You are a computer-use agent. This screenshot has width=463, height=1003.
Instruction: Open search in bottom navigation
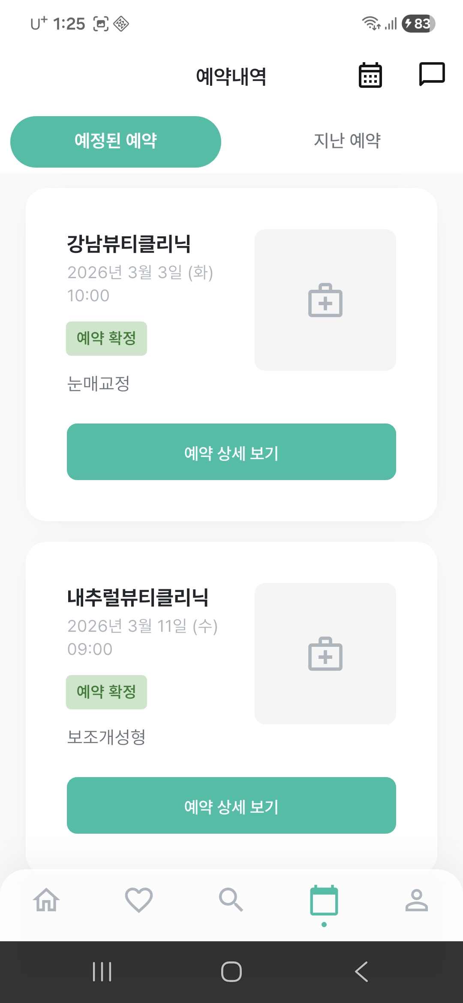(231, 899)
